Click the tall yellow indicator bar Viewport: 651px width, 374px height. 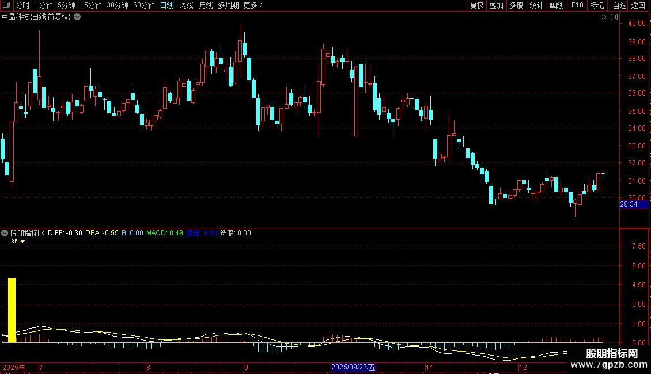(12, 310)
